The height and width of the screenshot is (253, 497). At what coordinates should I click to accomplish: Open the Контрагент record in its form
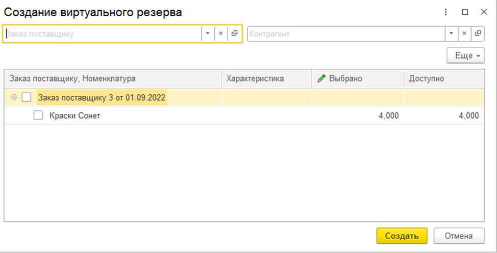[478, 34]
